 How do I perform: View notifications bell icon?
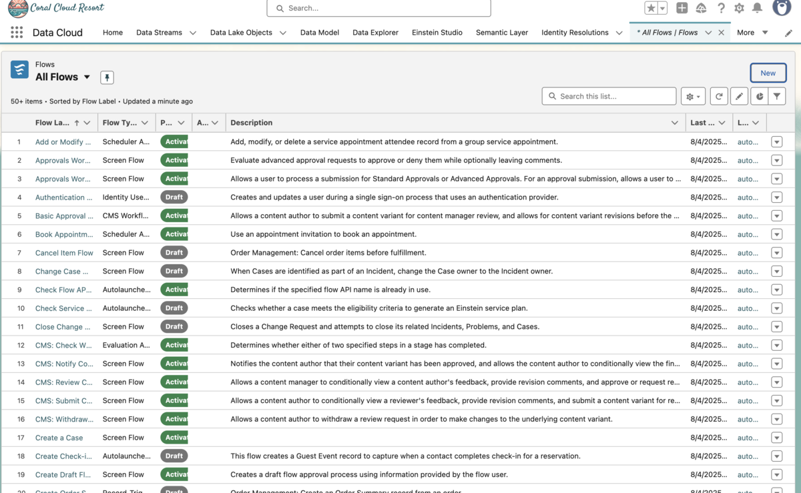coord(757,8)
